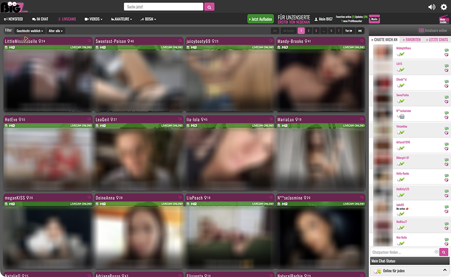Go to results page 6
Image resolution: width=451 pixels, height=277 pixels.
point(331,31)
